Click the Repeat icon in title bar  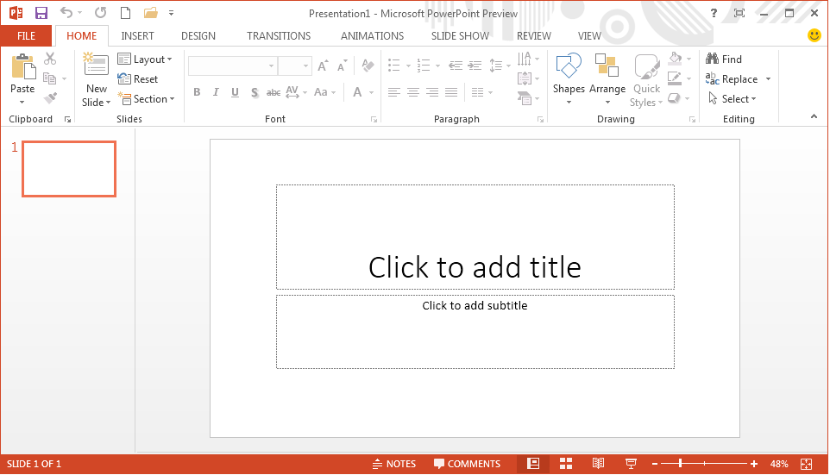[101, 12]
